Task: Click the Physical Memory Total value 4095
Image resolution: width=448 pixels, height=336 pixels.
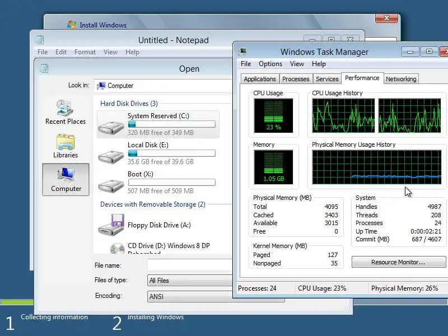Action: coord(331,207)
